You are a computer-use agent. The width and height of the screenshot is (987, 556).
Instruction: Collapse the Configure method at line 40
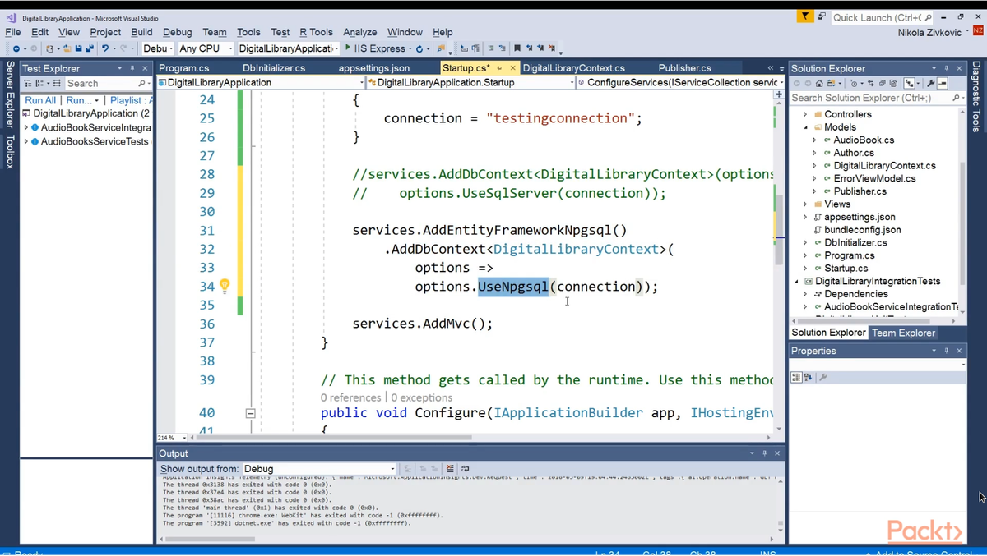tap(251, 413)
